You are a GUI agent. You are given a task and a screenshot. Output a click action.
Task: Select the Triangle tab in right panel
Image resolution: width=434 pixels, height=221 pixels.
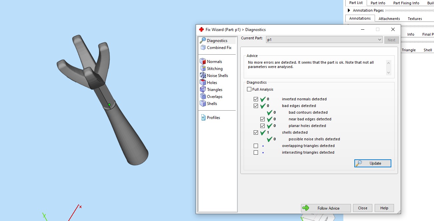point(409,50)
